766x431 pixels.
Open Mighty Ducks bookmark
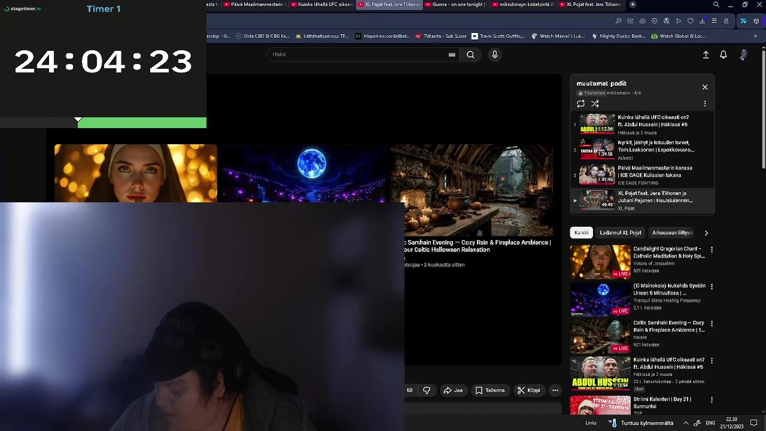619,36
